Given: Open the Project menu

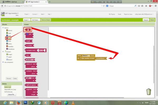Looking at the screenshot, I should tap(27, 14).
